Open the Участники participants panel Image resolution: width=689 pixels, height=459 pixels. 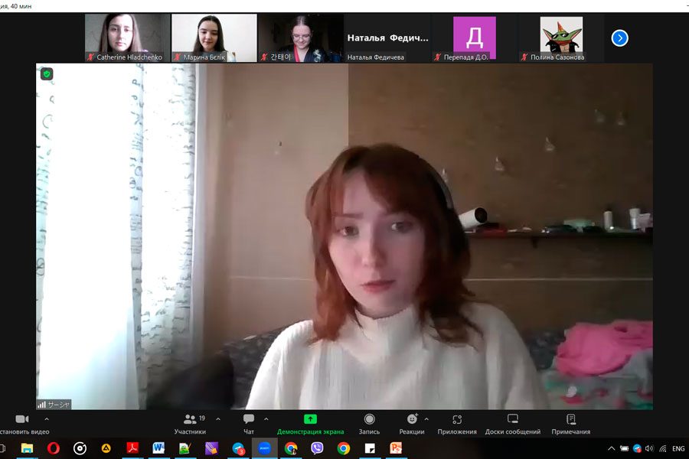click(x=190, y=425)
